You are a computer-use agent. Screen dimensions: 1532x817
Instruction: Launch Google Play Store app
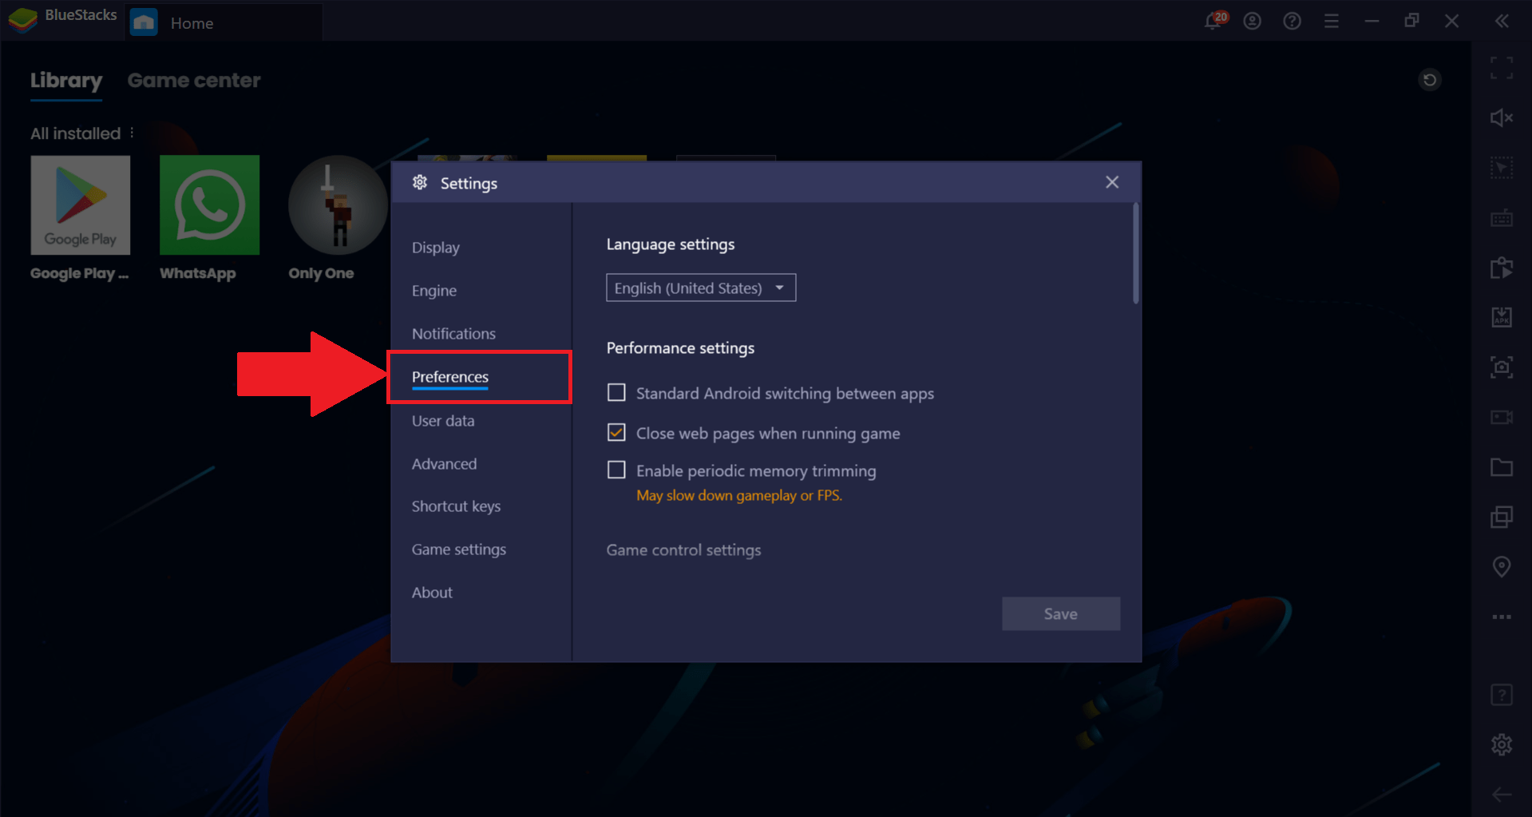point(80,205)
